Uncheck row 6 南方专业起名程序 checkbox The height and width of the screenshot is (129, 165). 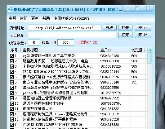[12, 82]
